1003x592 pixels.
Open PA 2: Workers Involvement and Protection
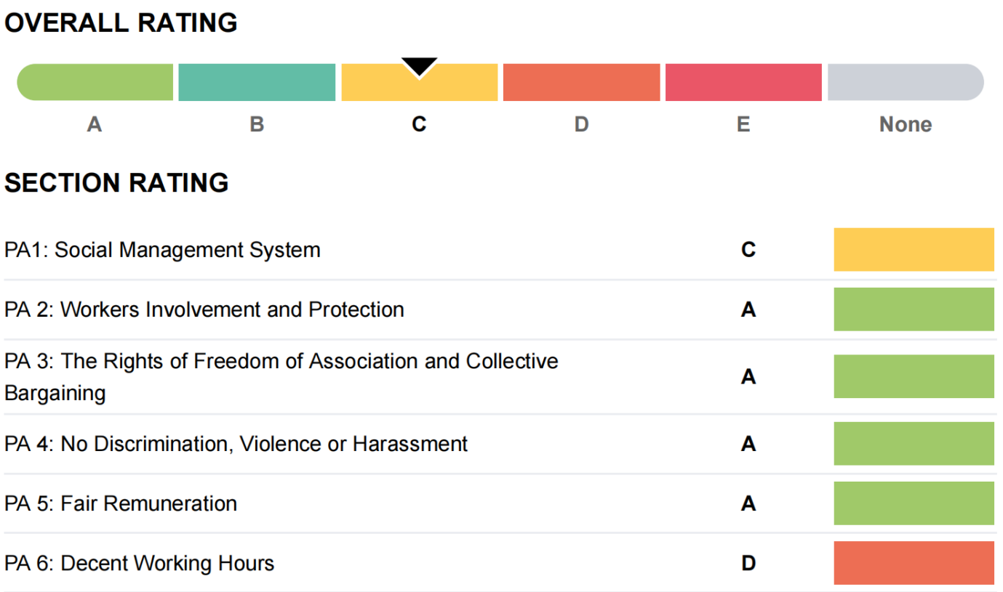coord(204,309)
